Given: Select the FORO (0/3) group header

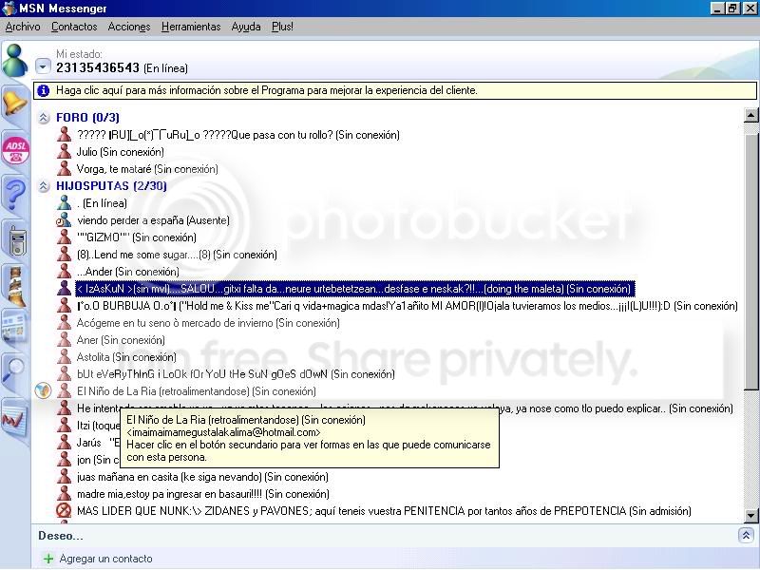Looking at the screenshot, I should pos(87,118).
